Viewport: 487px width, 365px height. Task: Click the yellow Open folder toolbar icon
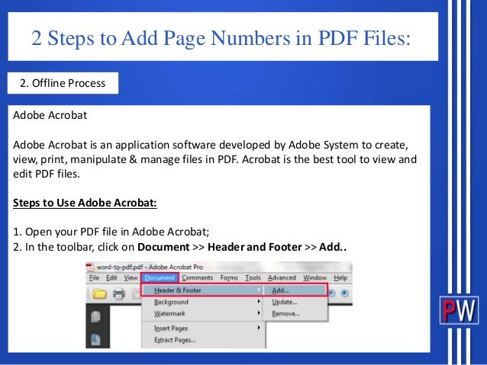(99, 293)
